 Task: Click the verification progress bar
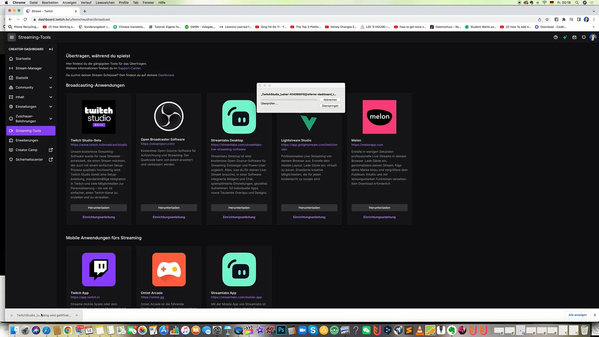pos(289,100)
